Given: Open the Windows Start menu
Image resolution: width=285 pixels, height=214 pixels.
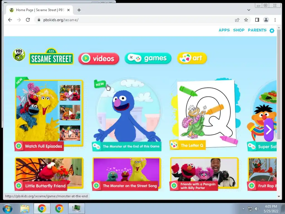Looking at the screenshot, I should [x=8, y=208].
